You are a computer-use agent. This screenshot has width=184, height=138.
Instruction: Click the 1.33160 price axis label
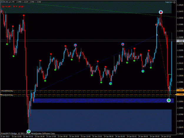coord(180,57)
